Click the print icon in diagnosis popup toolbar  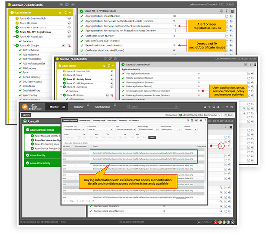[201, 120]
